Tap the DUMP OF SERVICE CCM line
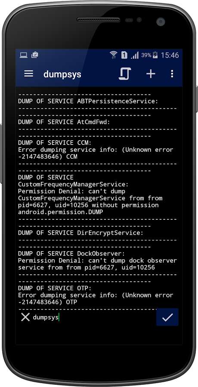Viewport: 198px width, 387px height. point(55,143)
